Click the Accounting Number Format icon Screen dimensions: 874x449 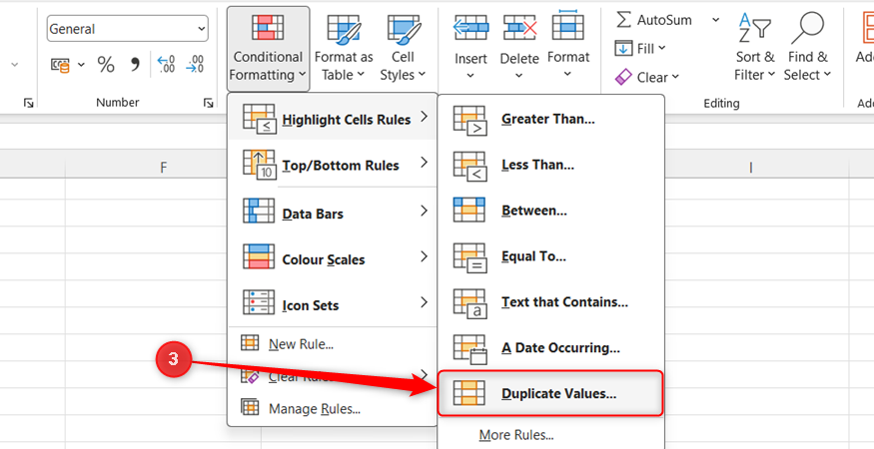60,65
